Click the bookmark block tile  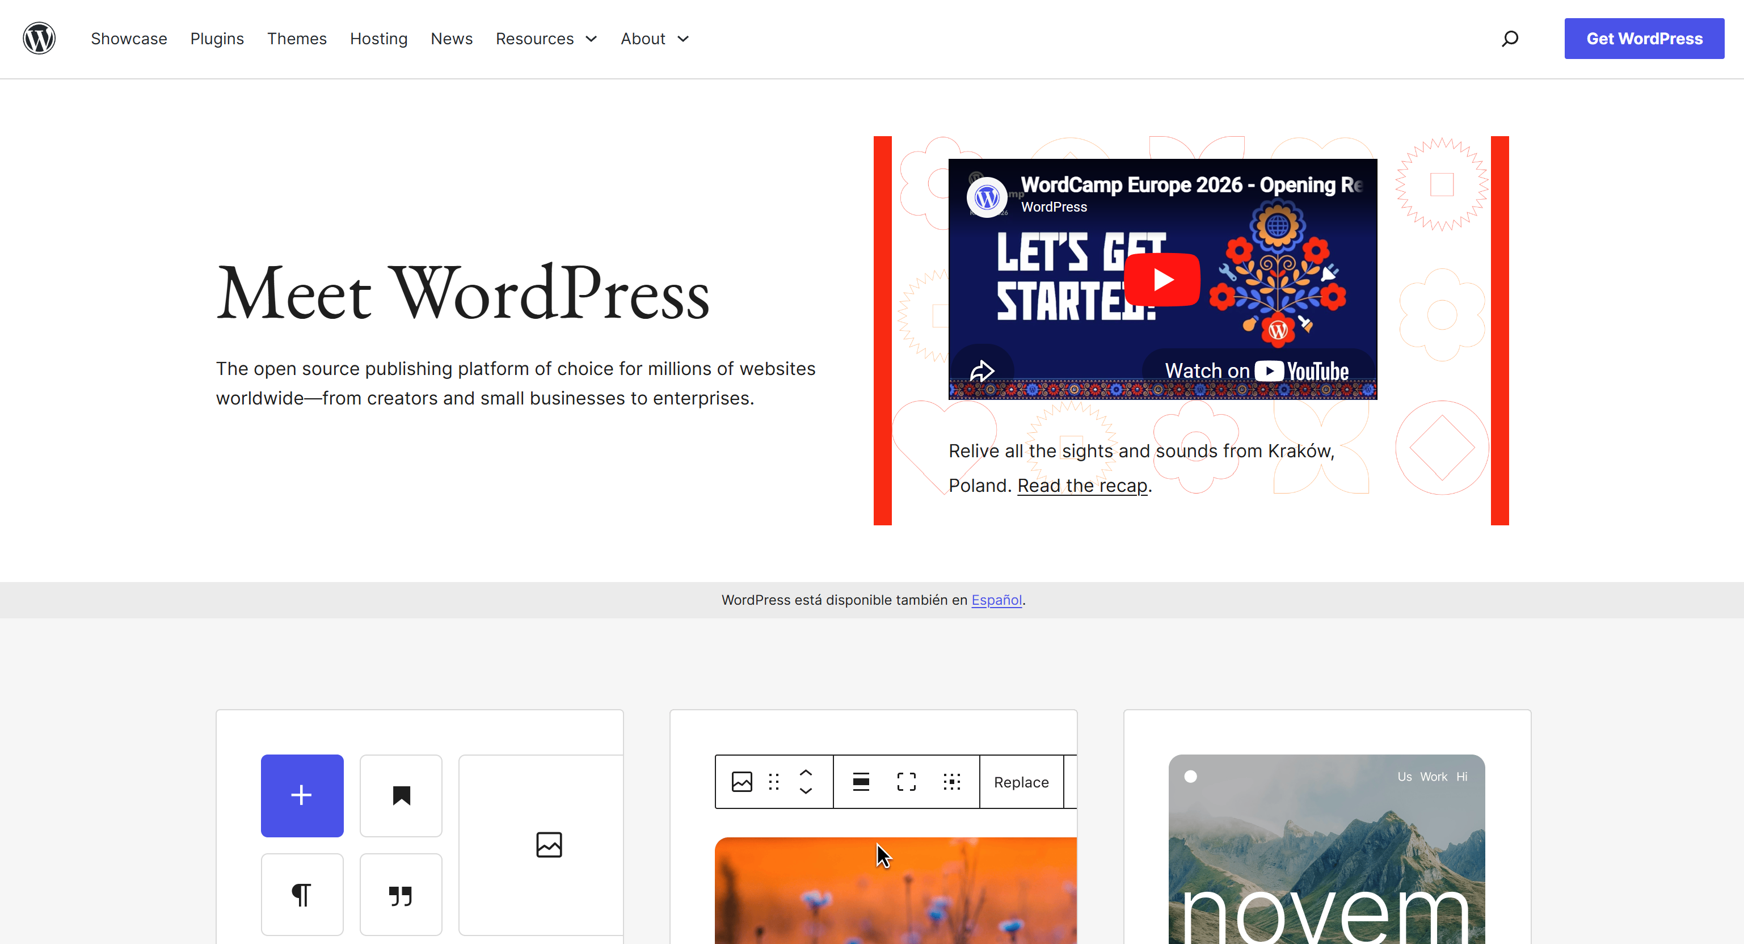tap(401, 795)
